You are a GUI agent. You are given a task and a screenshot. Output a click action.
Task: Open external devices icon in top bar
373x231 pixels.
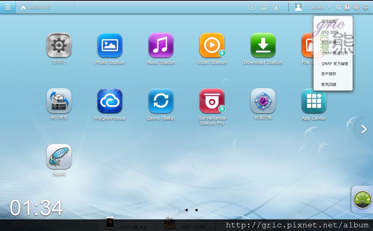264,7
